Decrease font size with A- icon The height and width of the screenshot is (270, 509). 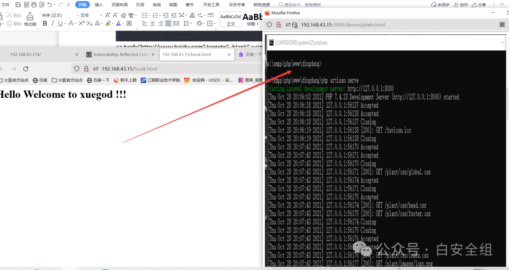[x=115, y=15]
